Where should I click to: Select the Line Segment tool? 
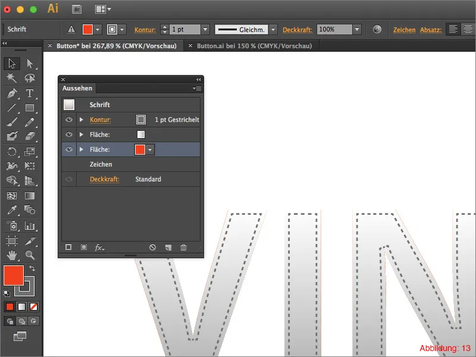[x=12, y=108]
